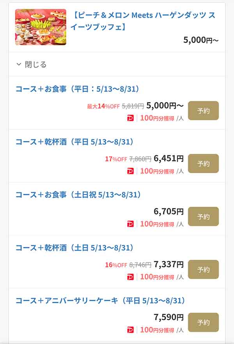Click 予約 for コース＋お食事 (平日) plan
This screenshot has width=234, height=344.
203,111
